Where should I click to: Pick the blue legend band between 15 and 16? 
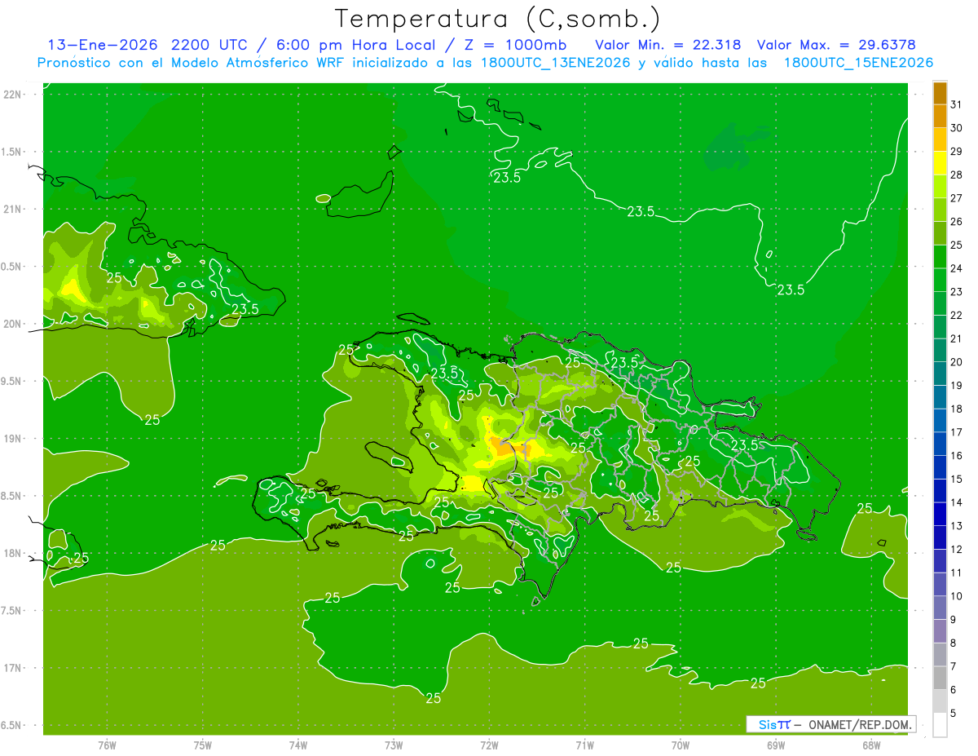click(x=940, y=467)
